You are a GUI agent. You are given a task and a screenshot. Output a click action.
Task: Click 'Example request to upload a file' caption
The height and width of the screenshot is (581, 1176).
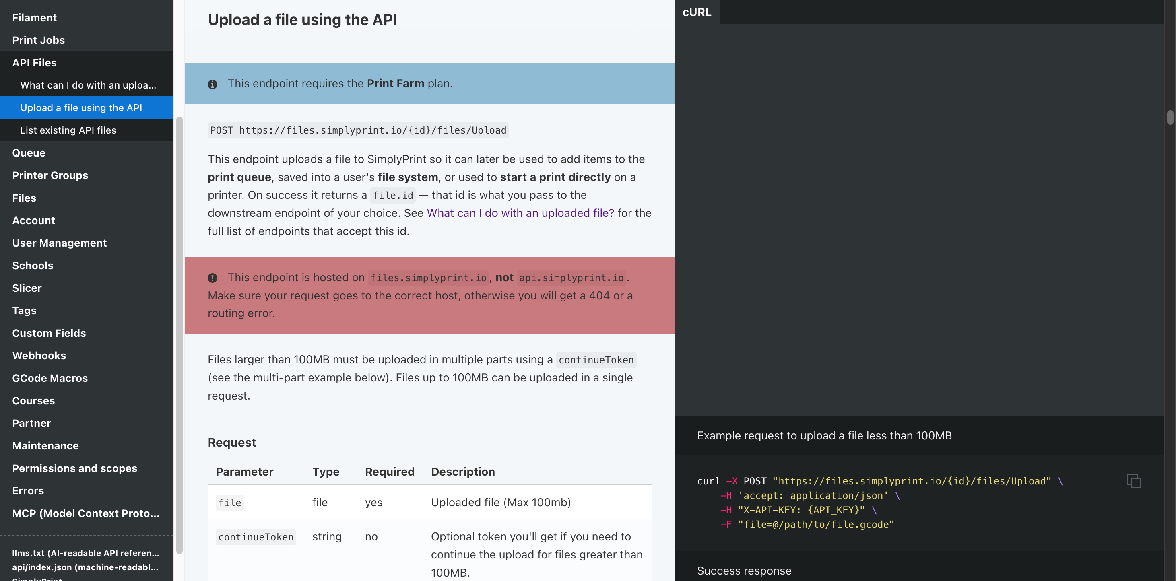click(x=825, y=435)
